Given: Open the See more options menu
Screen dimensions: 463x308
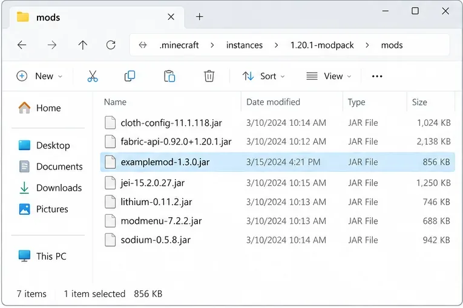Looking at the screenshot, I should (377, 76).
